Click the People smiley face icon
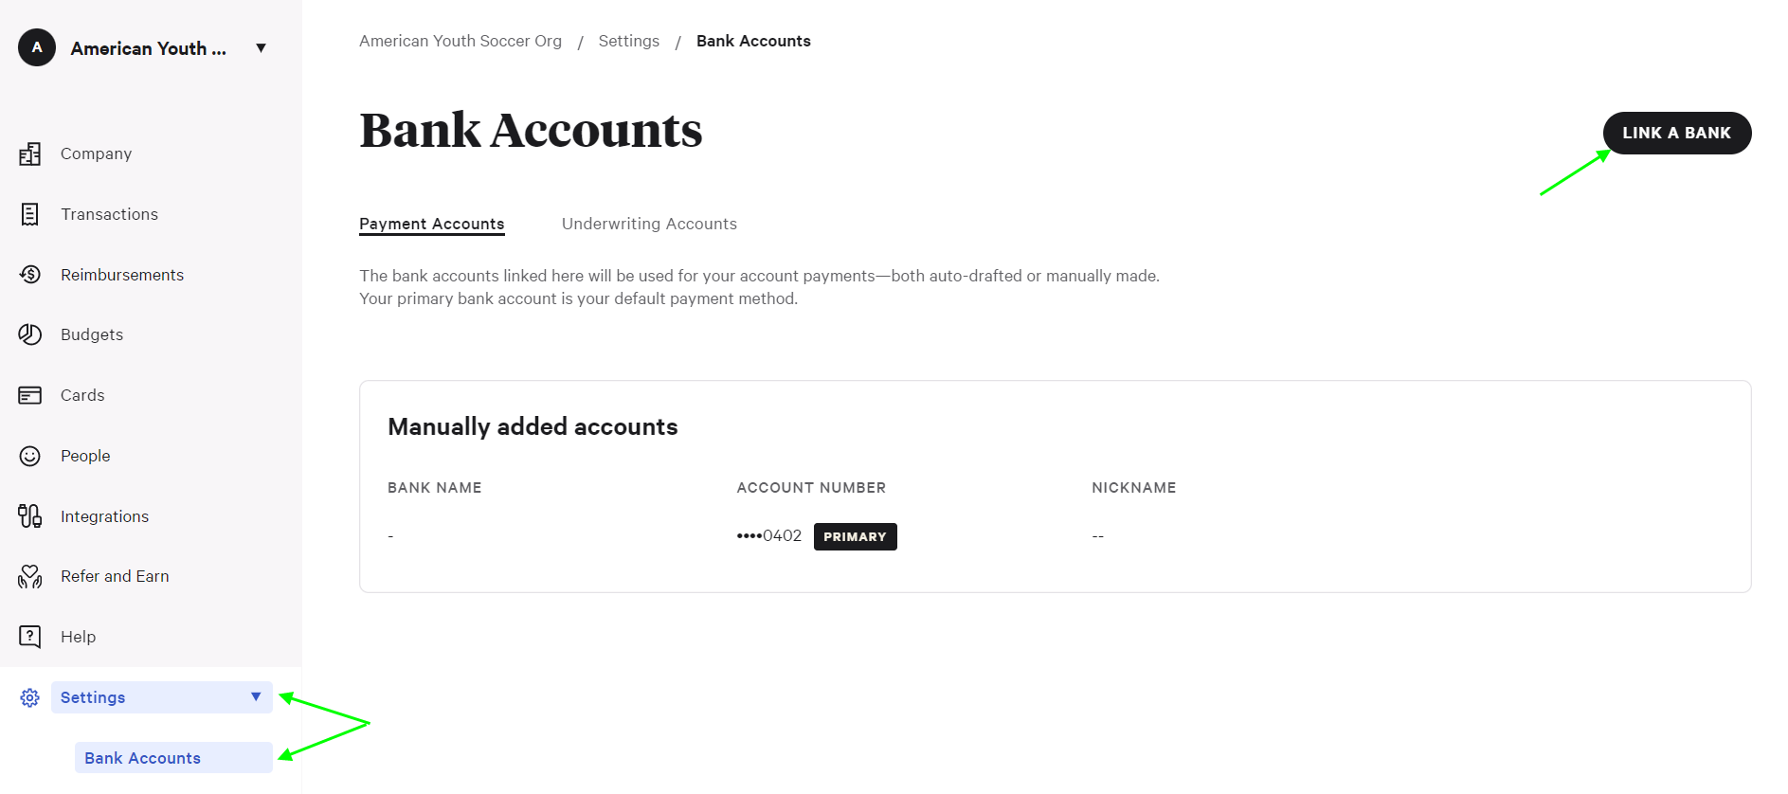 click(30, 456)
